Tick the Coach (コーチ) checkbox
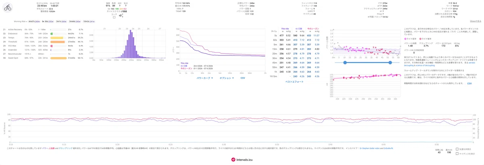Image resolution: width=484 pixels, height=165 pixels. [114, 17]
